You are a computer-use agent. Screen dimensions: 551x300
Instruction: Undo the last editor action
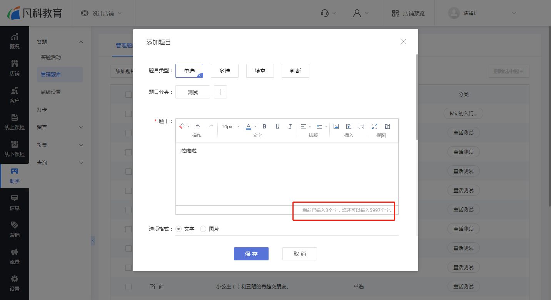(198, 126)
